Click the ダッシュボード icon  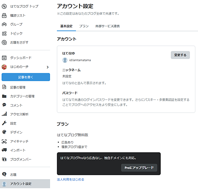click(4, 58)
